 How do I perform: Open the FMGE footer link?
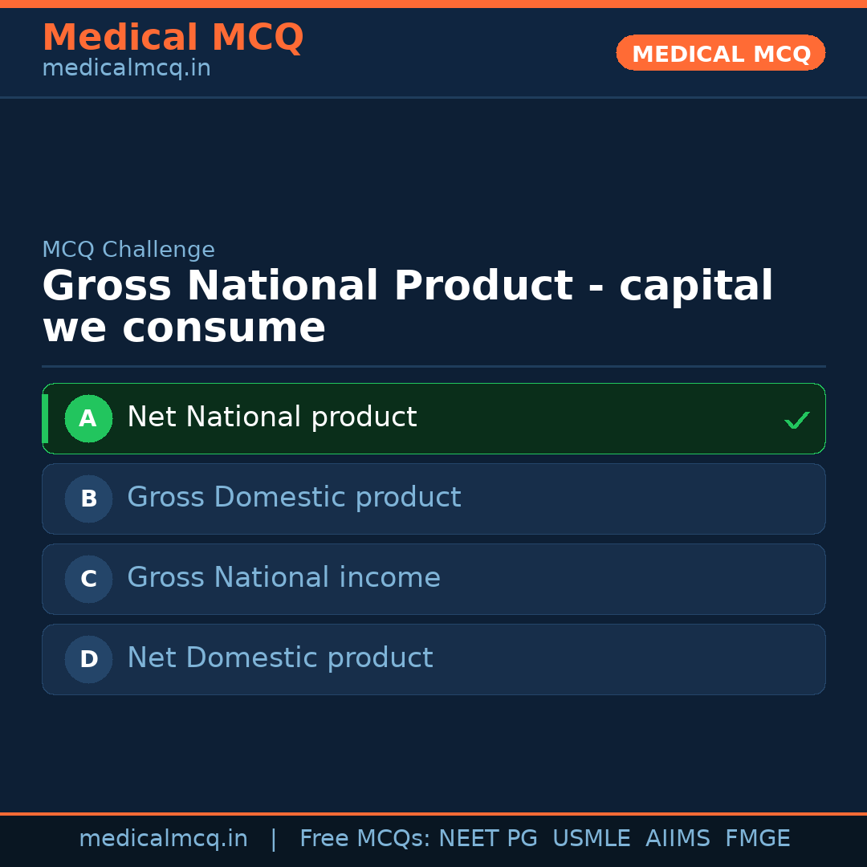click(757, 837)
